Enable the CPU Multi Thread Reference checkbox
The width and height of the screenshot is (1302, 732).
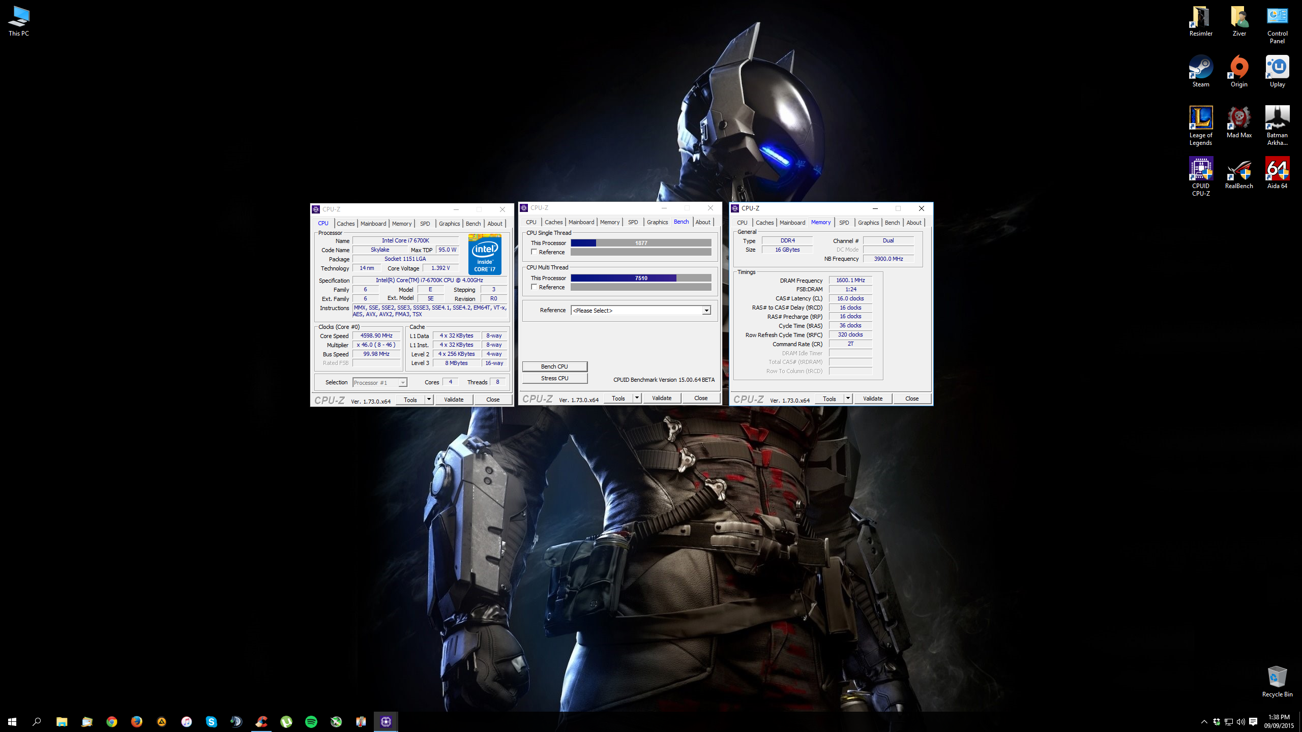click(534, 287)
